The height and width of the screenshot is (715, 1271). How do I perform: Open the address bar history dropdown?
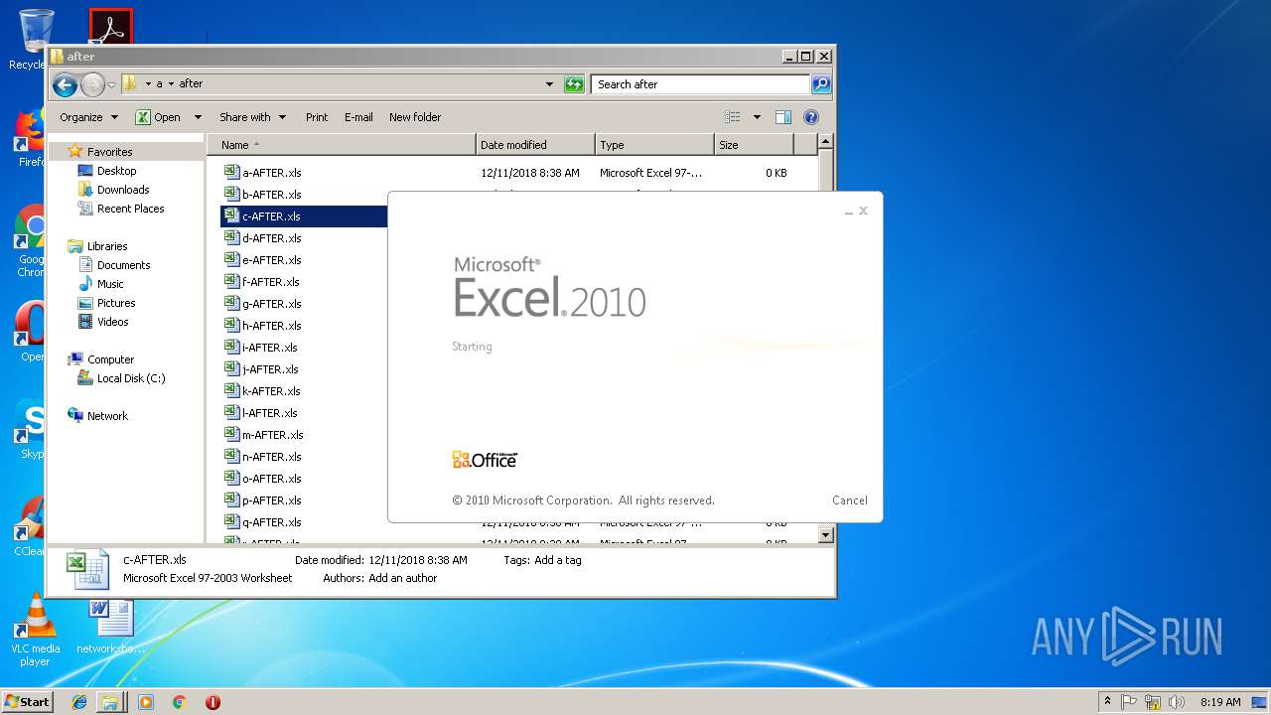click(549, 84)
